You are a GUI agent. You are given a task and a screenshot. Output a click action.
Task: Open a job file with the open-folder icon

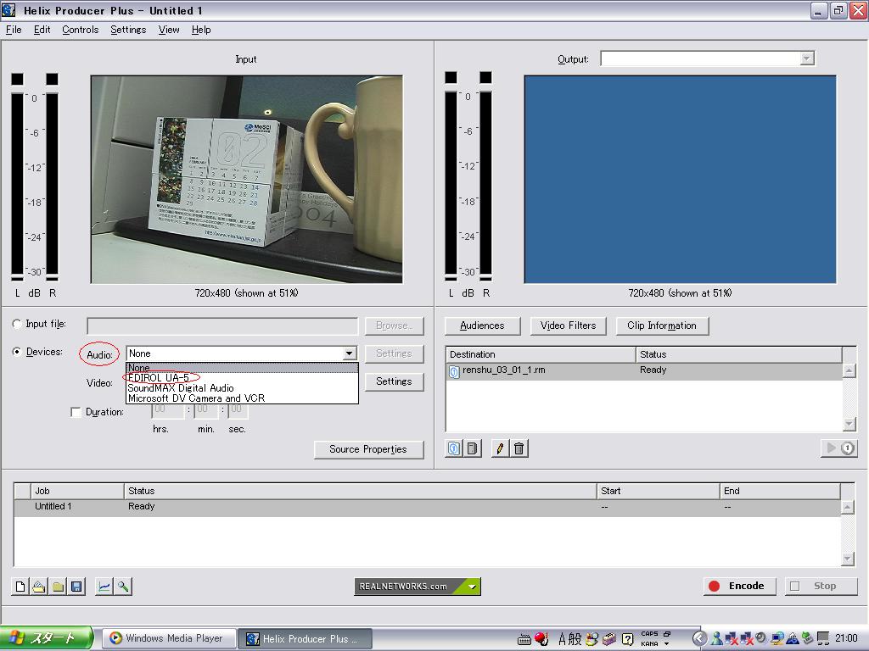(39, 587)
